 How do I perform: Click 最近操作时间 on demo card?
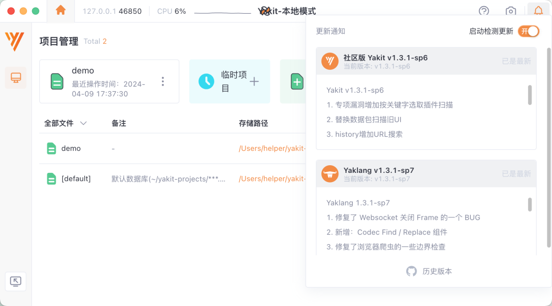(108, 89)
